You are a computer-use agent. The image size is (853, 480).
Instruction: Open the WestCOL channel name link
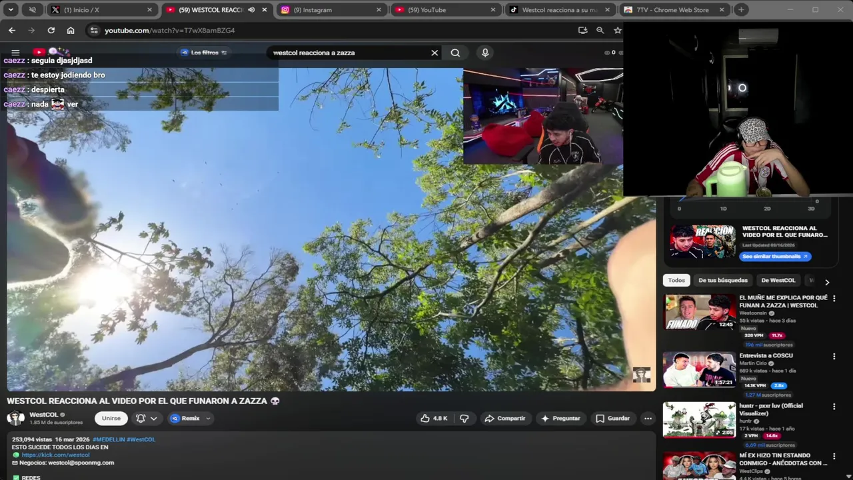click(x=43, y=415)
